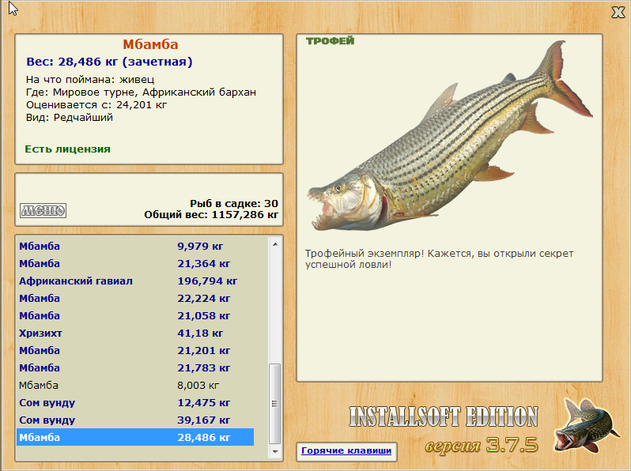Select the Хризихт 41,18 кг row
This screenshot has height=471, width=631.
click(135, 333)
